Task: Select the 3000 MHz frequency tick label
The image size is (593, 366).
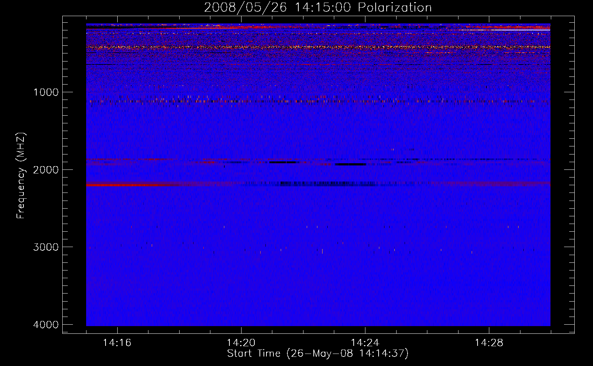Action: pyautogui.click(x=46, y=247)
